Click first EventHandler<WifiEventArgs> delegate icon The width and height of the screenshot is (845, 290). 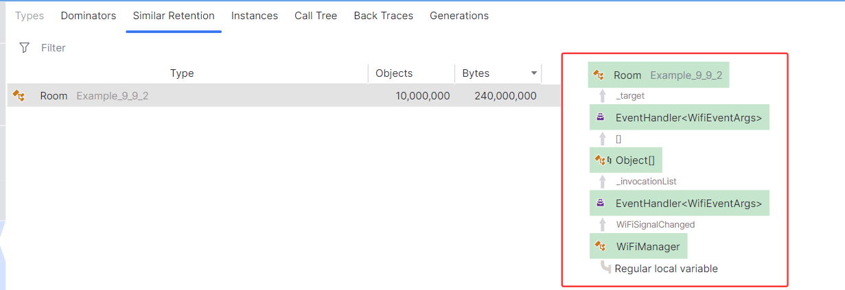point(601,118)
